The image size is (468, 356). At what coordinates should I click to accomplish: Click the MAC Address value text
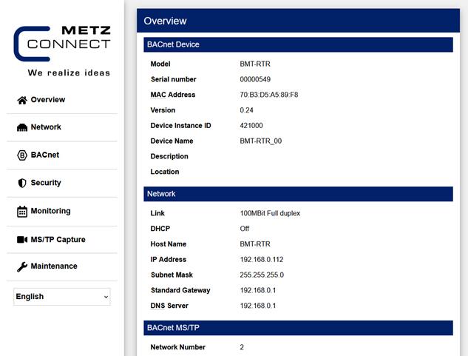[269, 95]
